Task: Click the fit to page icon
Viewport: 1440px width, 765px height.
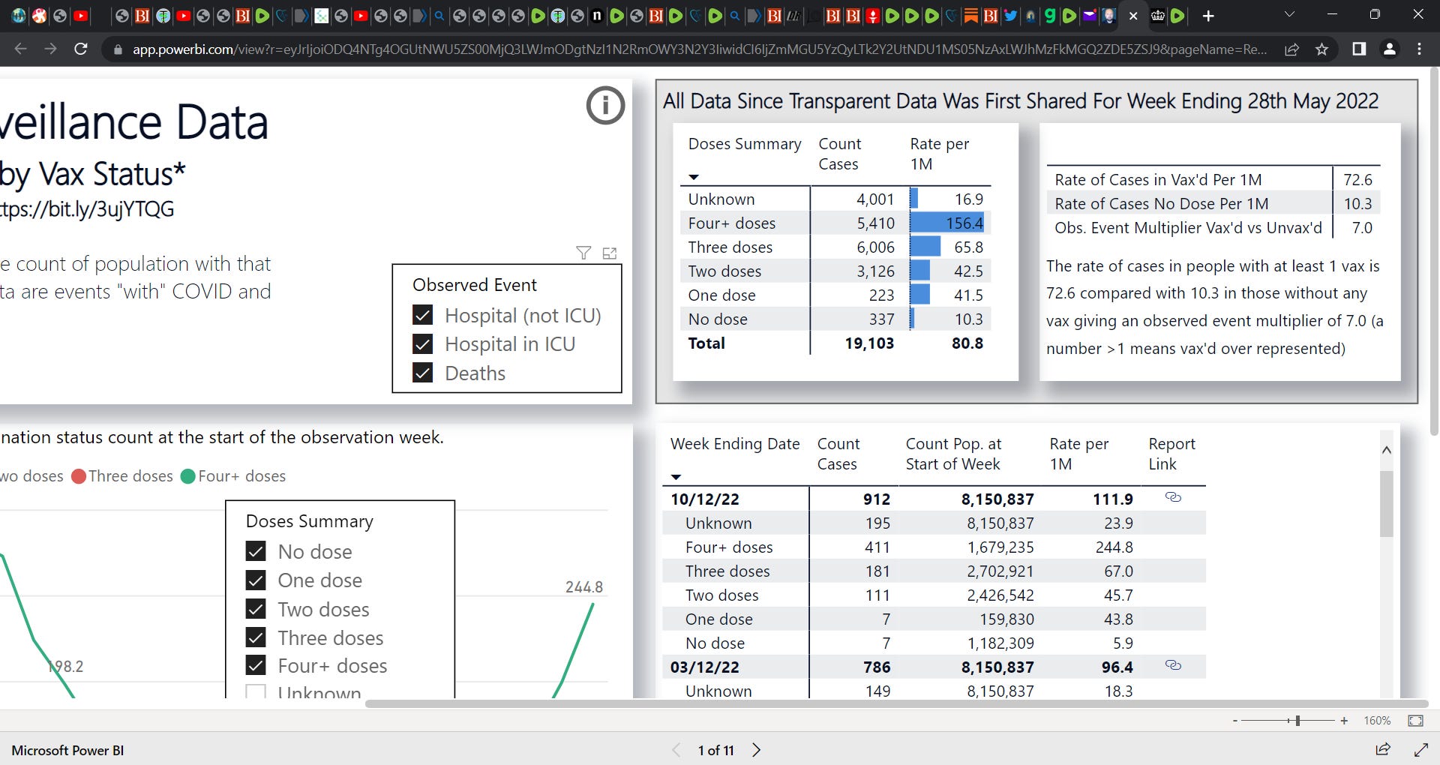Action: pos(1415,721)
